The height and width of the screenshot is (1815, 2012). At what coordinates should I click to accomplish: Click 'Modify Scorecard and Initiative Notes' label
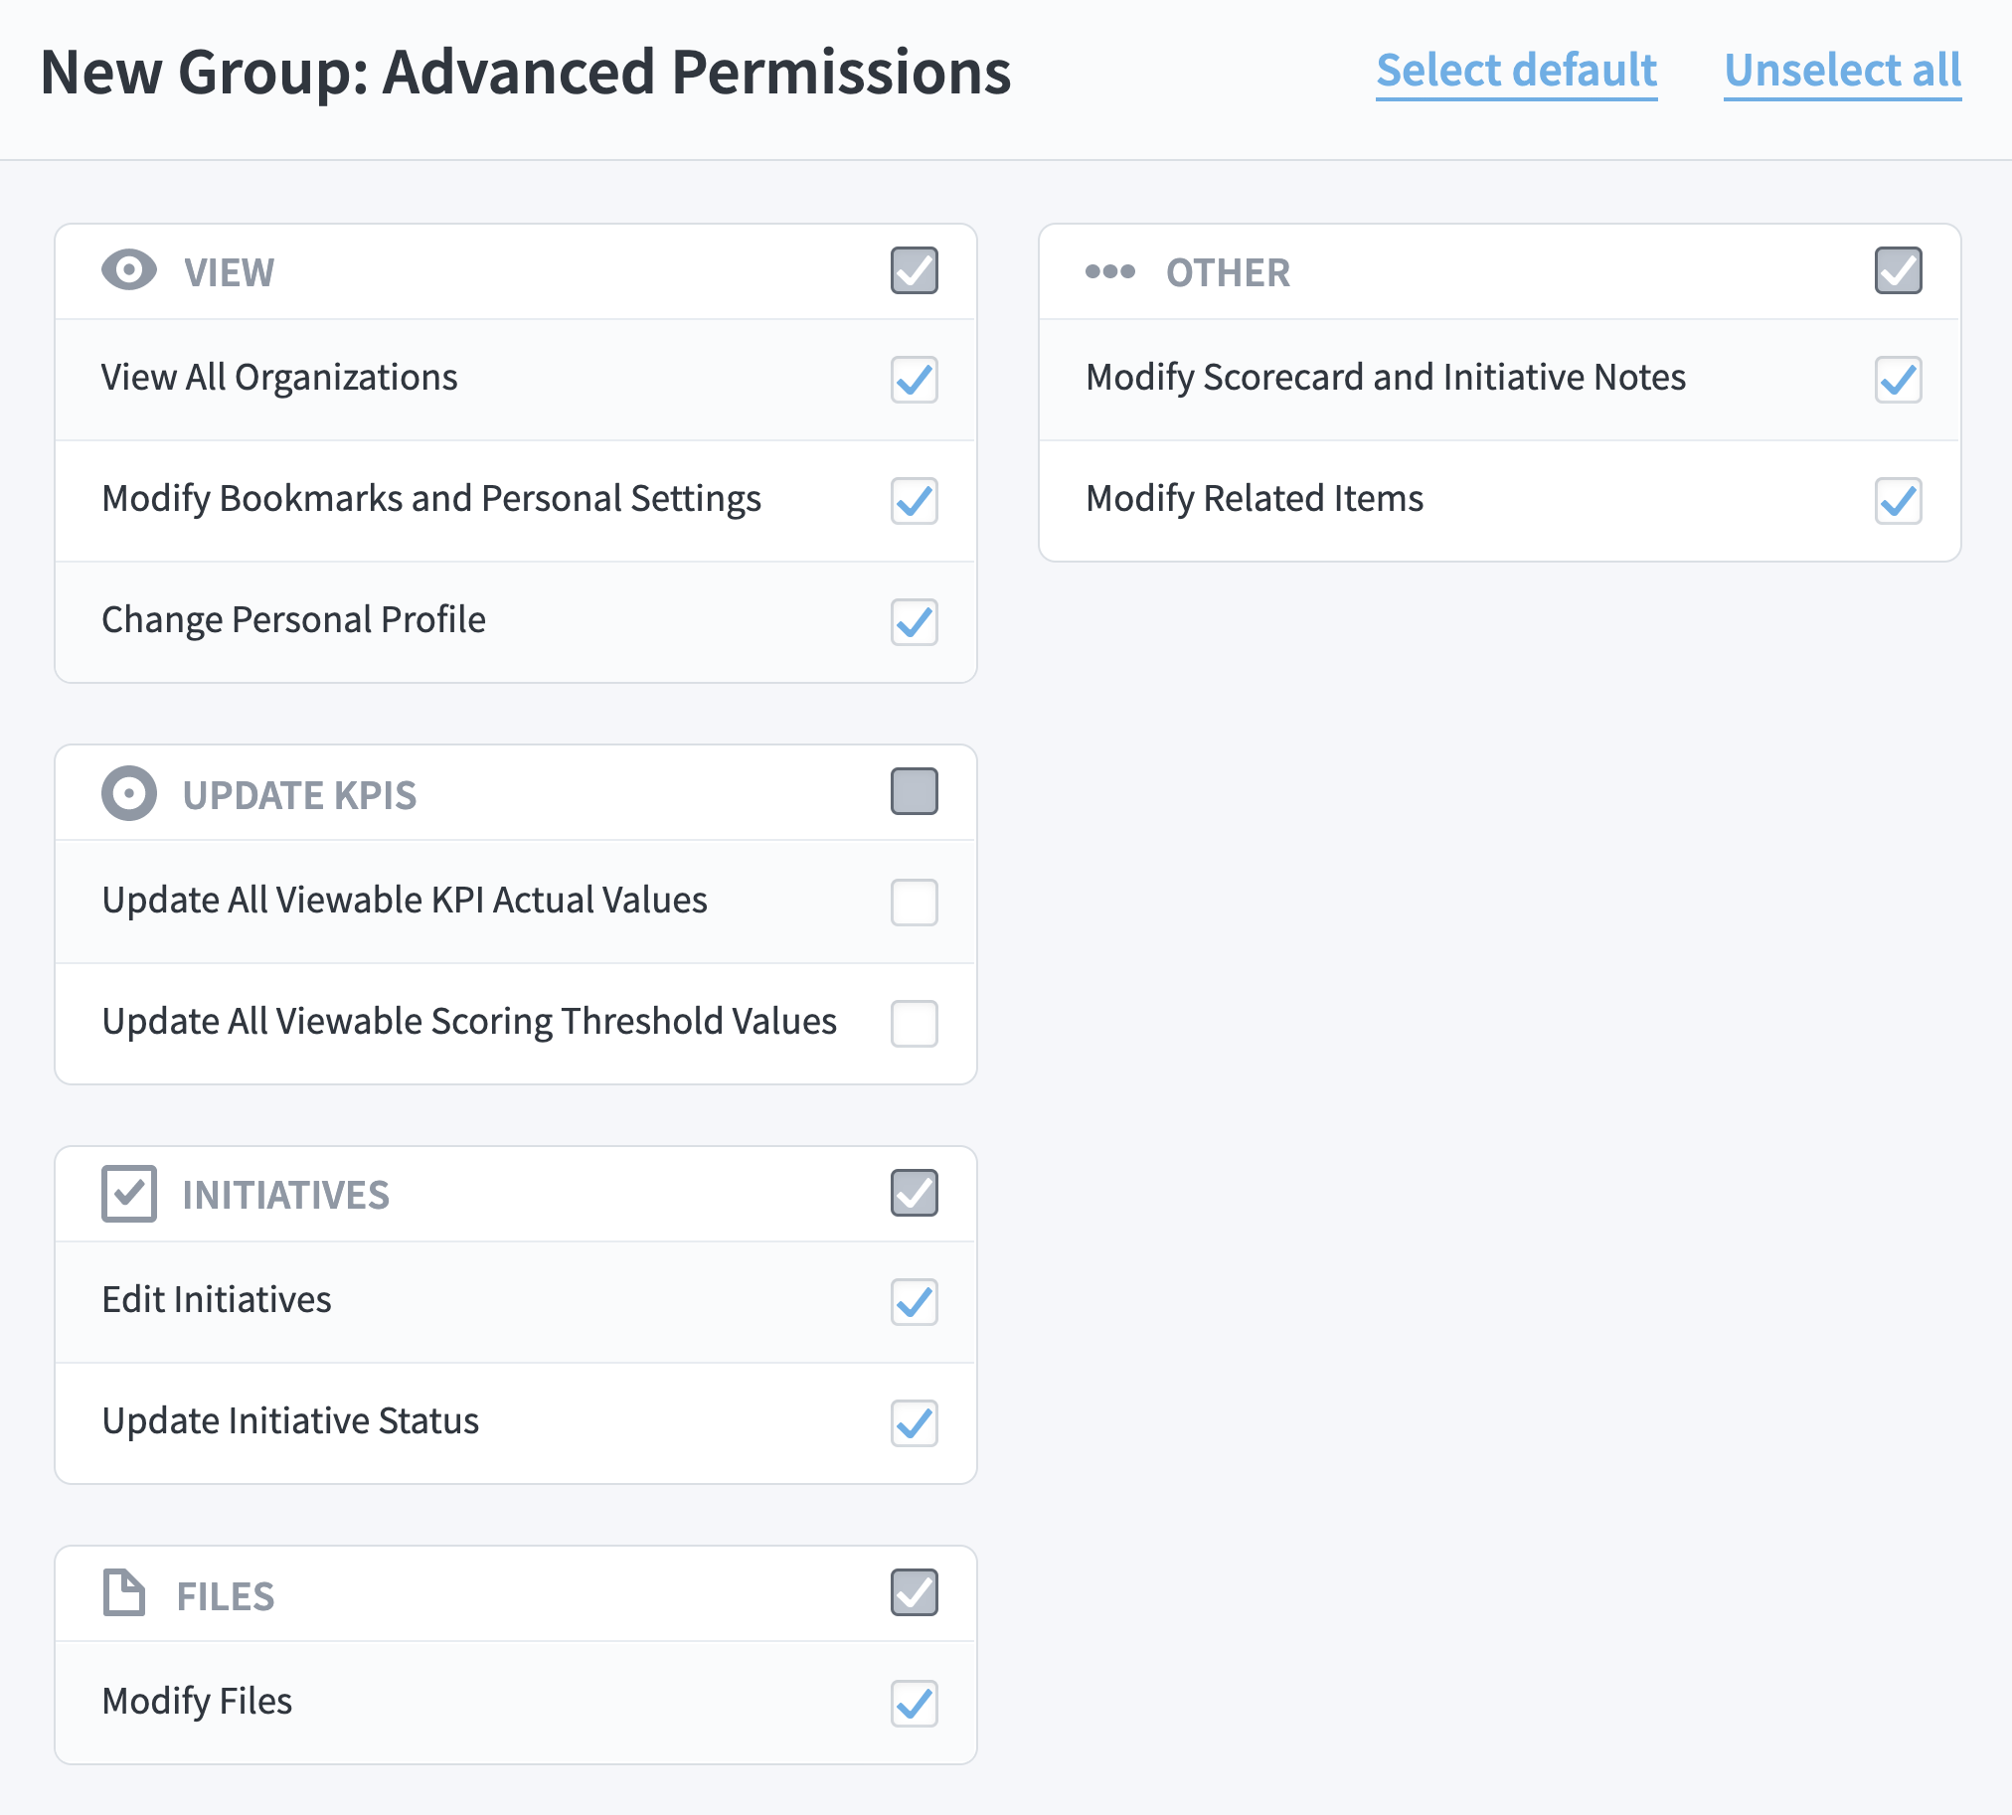pyautogui.click(x=1386, y=378)
